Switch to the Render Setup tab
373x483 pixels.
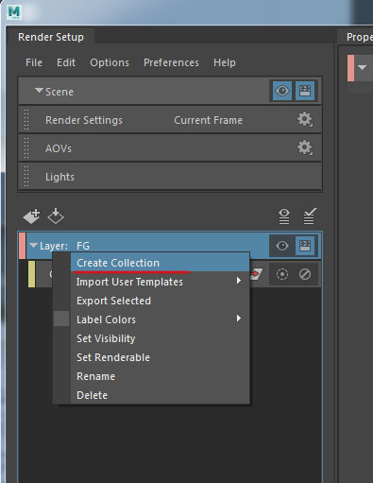tap(51, 37)
